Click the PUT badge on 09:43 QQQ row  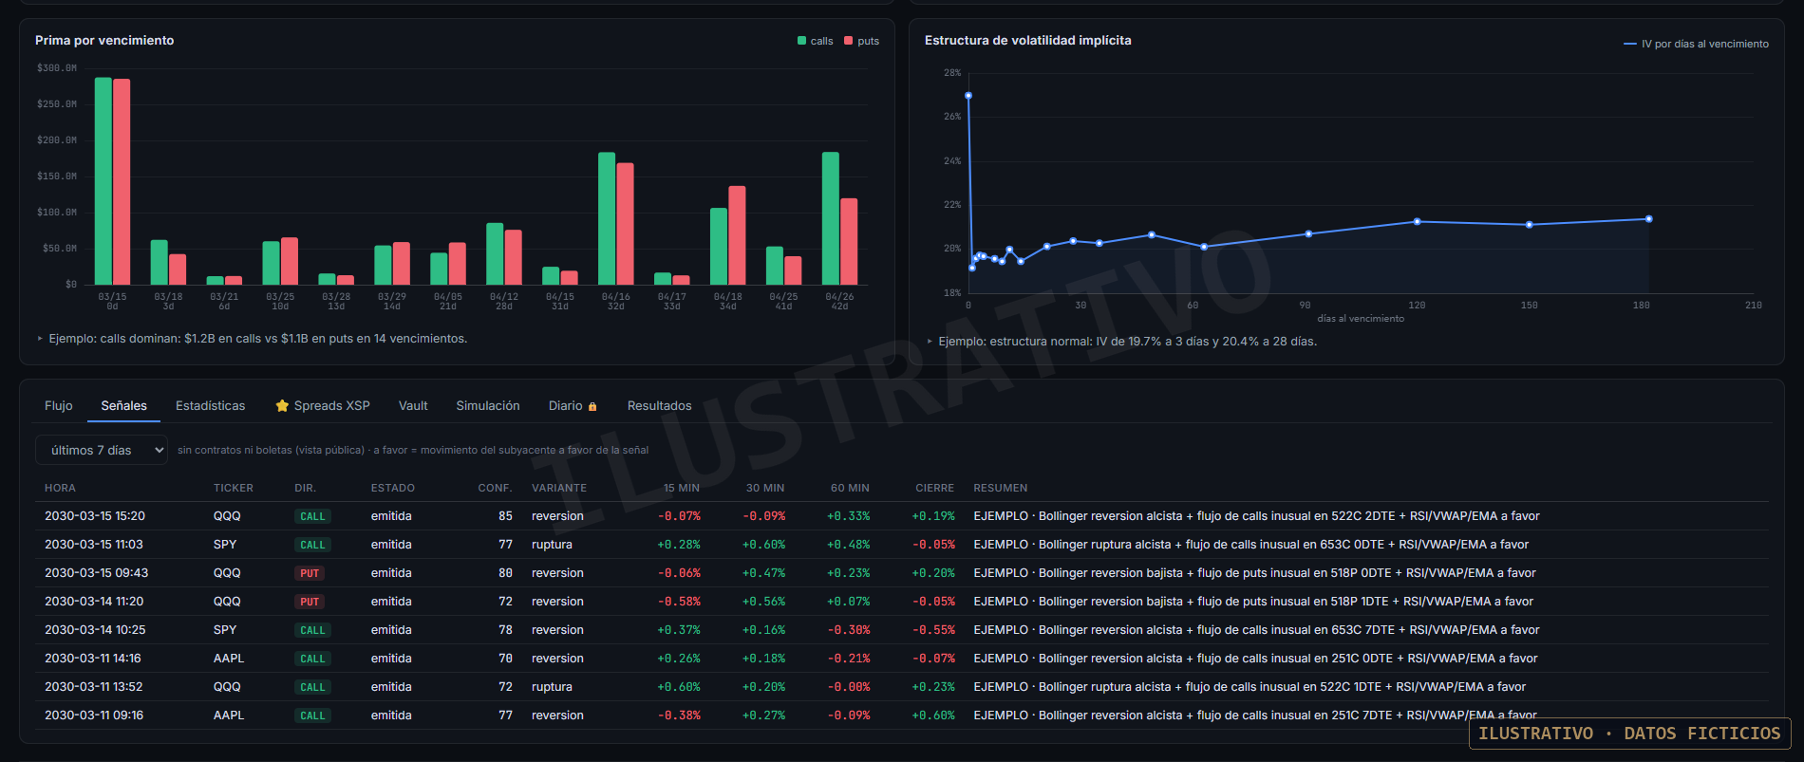(x=310, y=573)
